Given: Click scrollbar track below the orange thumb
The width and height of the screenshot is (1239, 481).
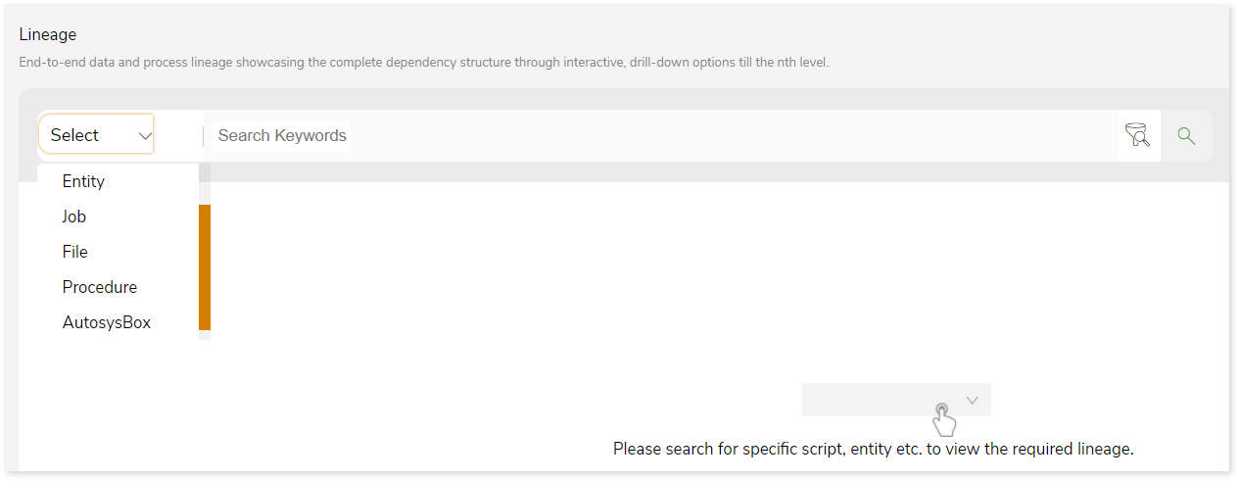Looking at the screenshot, I should [x=205, y=335].
